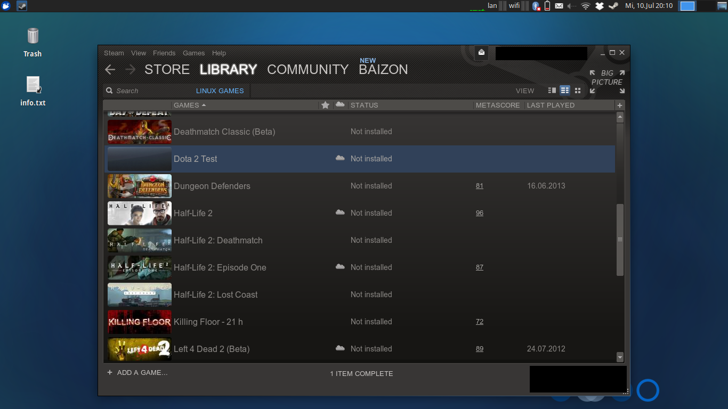728x409 pixels.
Task: Select Half-Life 2: Deathmatch title
Action: tap(218, 240)
